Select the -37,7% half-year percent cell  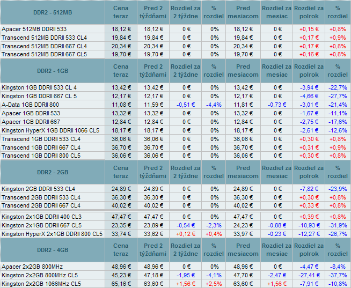point(338,275)
